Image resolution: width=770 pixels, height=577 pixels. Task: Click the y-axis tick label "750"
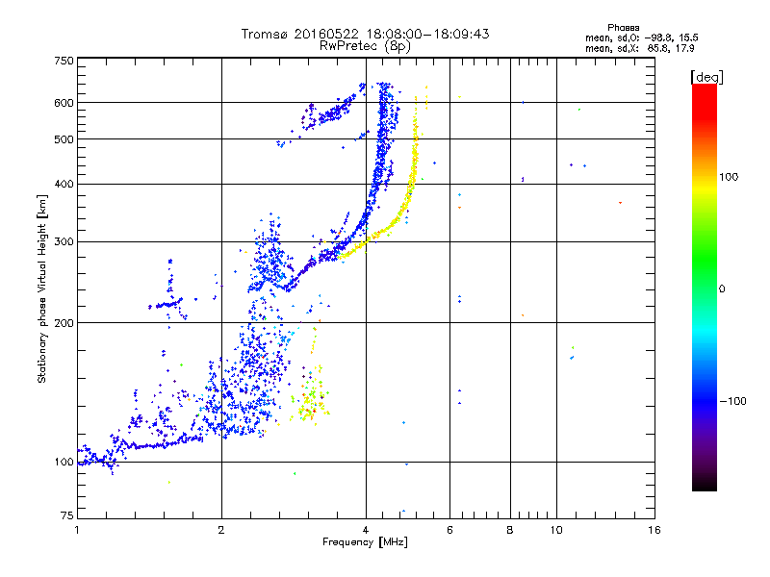(x=64, y=61)
